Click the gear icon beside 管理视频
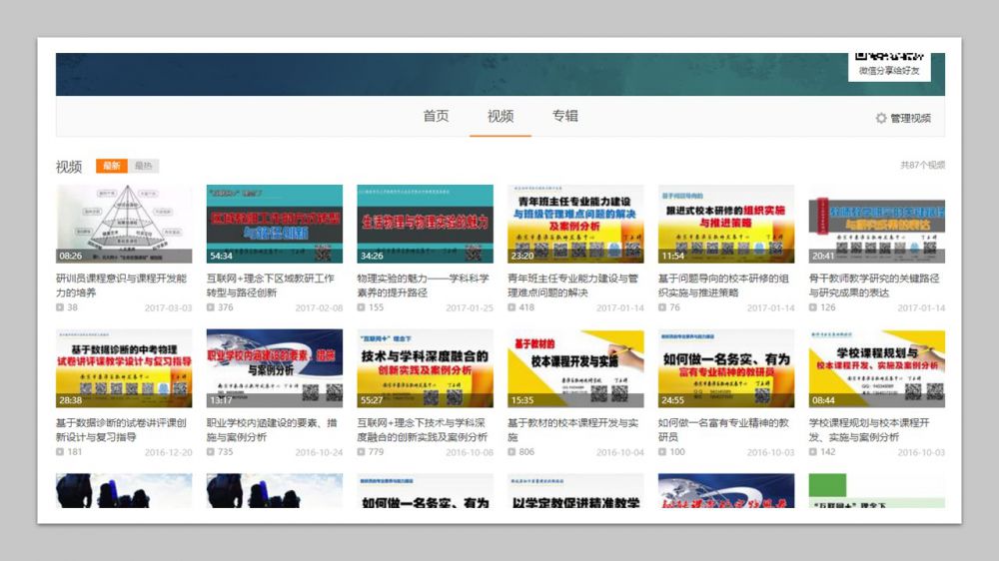 [x=881, y=118]
